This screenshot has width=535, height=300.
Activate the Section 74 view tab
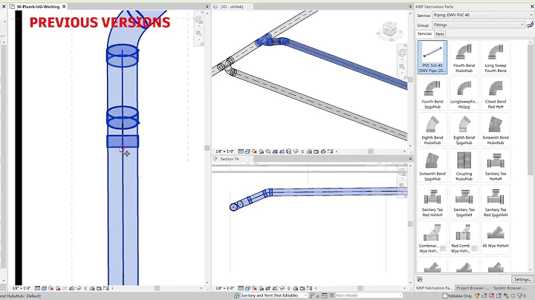[x=230, y=159]
